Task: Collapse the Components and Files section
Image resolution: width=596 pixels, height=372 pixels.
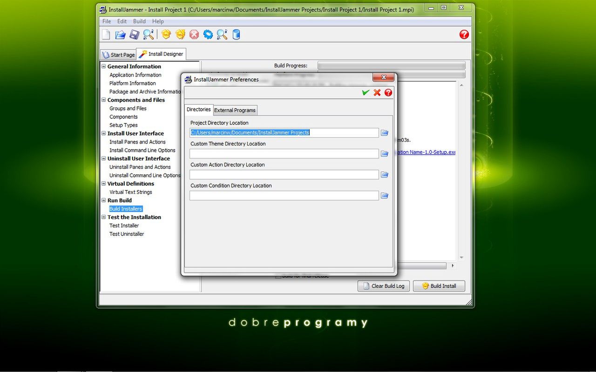Action: [x=104, y=100]
